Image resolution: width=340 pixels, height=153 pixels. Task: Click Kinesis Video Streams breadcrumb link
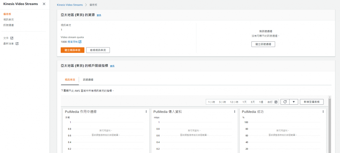70,5
